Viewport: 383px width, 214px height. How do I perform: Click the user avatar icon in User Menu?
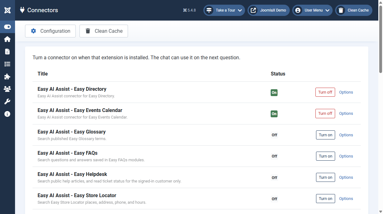tap(298, 10)
